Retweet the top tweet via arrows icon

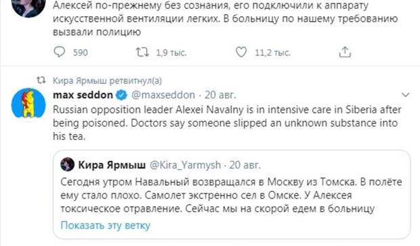click(x=142, y=52)
